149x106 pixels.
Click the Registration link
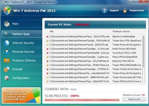point(137,10)
